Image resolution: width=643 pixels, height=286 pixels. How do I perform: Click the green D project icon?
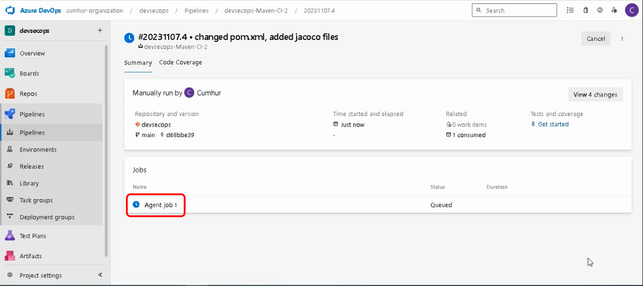click(x=10, y=31)
